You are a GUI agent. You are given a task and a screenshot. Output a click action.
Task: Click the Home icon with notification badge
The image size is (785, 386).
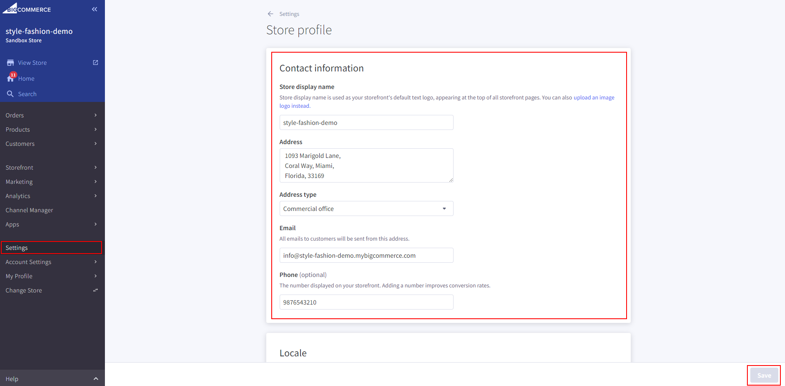point(11,78)
